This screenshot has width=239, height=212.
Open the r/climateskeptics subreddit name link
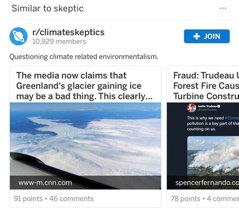[69, 32]
